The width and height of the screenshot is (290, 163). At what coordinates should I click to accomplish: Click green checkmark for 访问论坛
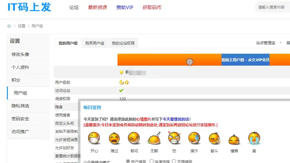pyautogui.click(x=121, y=90)
